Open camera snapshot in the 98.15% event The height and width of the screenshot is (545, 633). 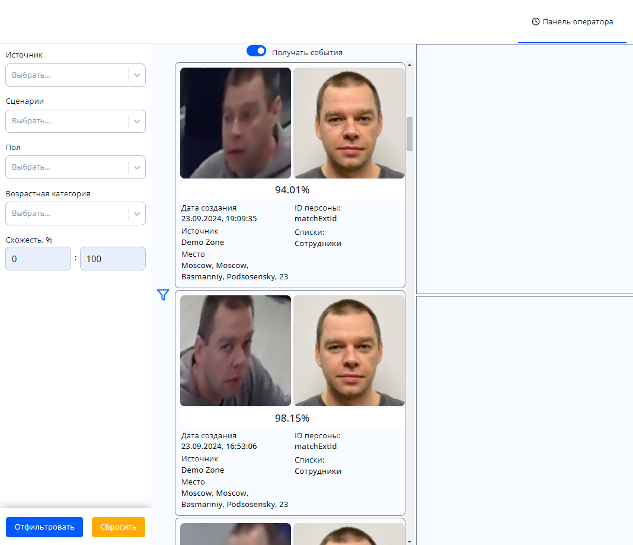(x=235, y=350)
